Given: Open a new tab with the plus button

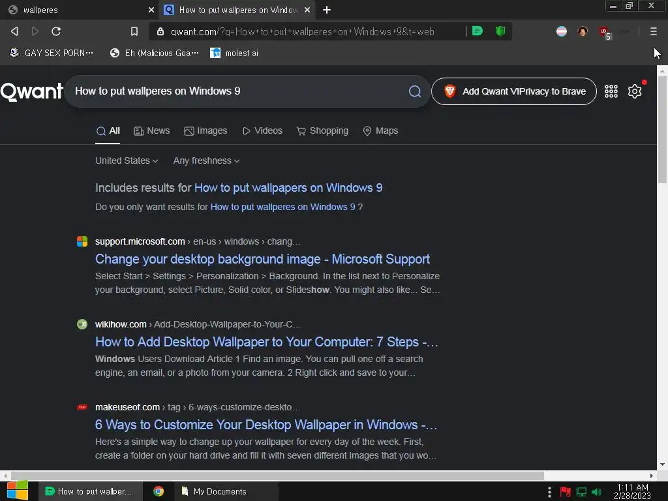Looking at the screenshot, I should click(x=326, y=10).
